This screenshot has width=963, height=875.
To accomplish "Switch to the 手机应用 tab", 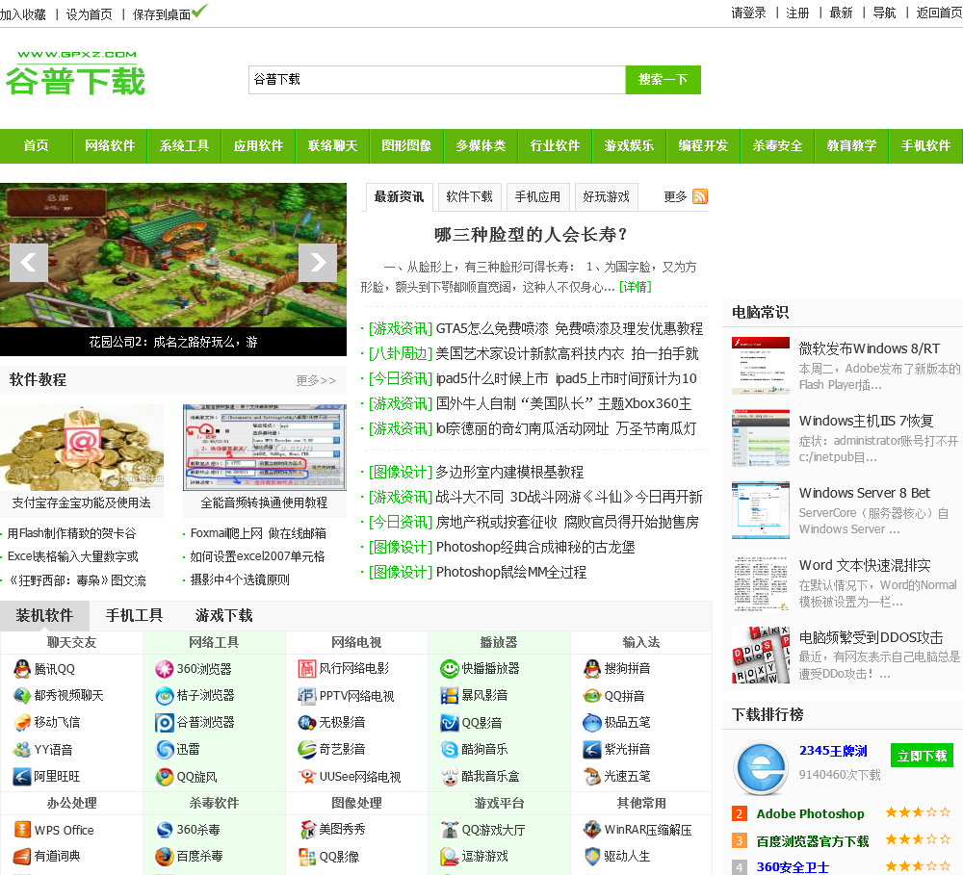I will pos(538,197).
